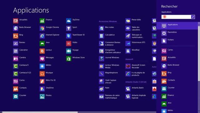Launch TeamViewer 10

69,36
